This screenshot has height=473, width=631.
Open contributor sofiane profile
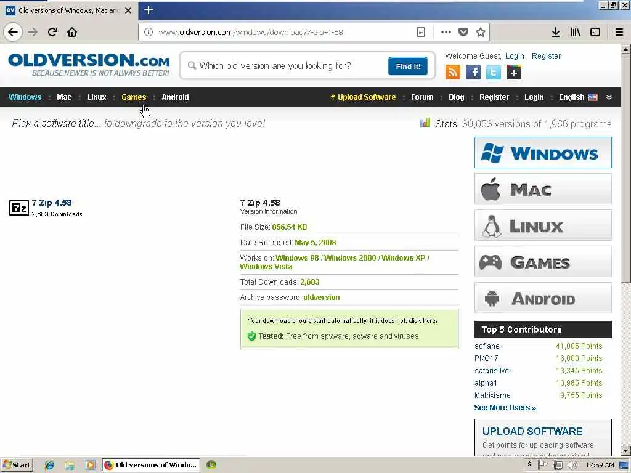point(487,346)
